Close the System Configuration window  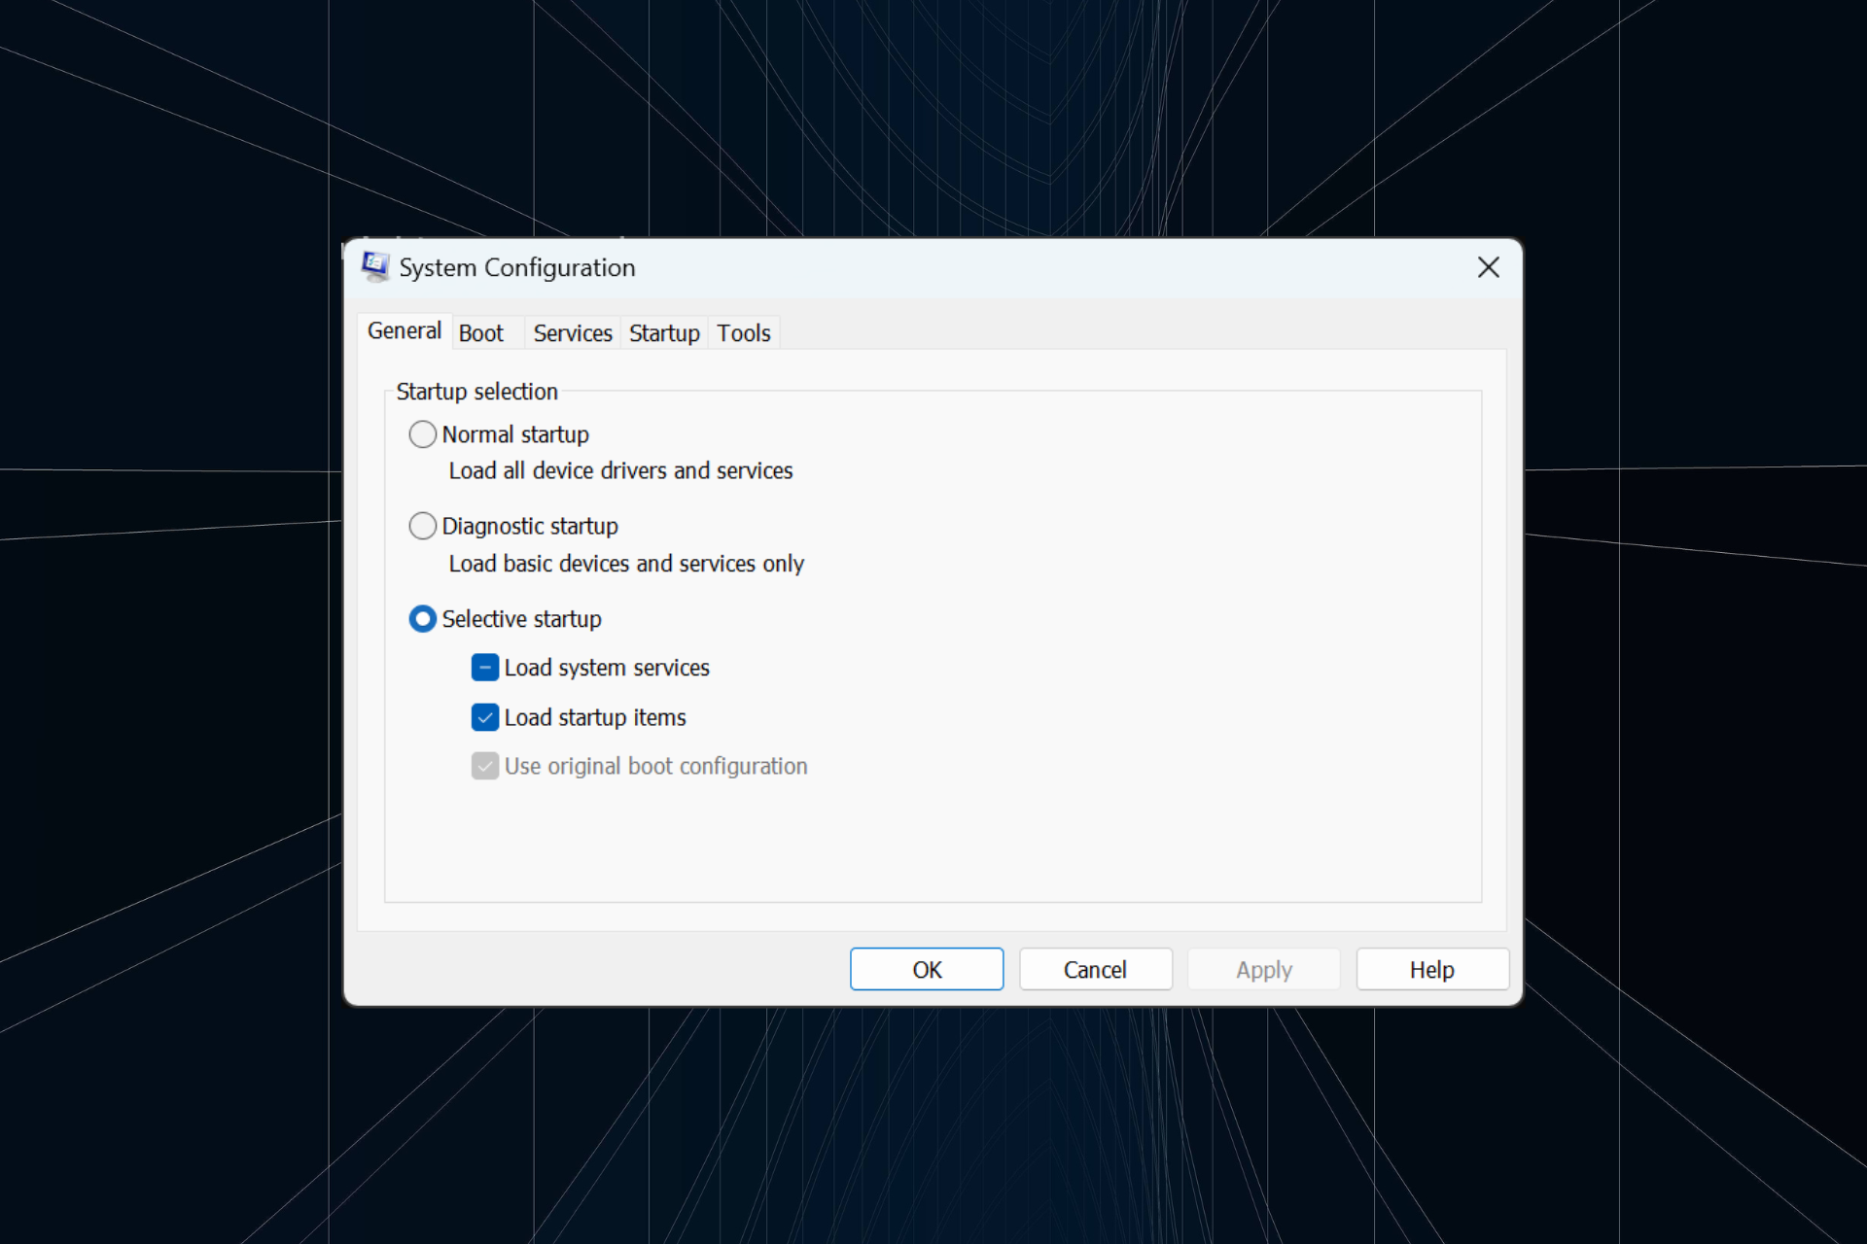coord(1489,267)
